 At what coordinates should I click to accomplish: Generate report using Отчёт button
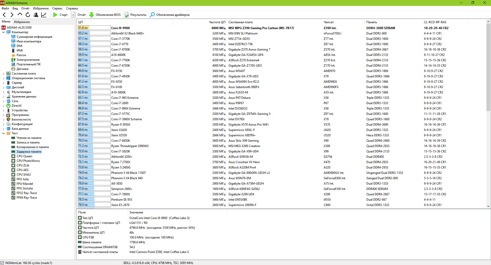click(79, 15)
